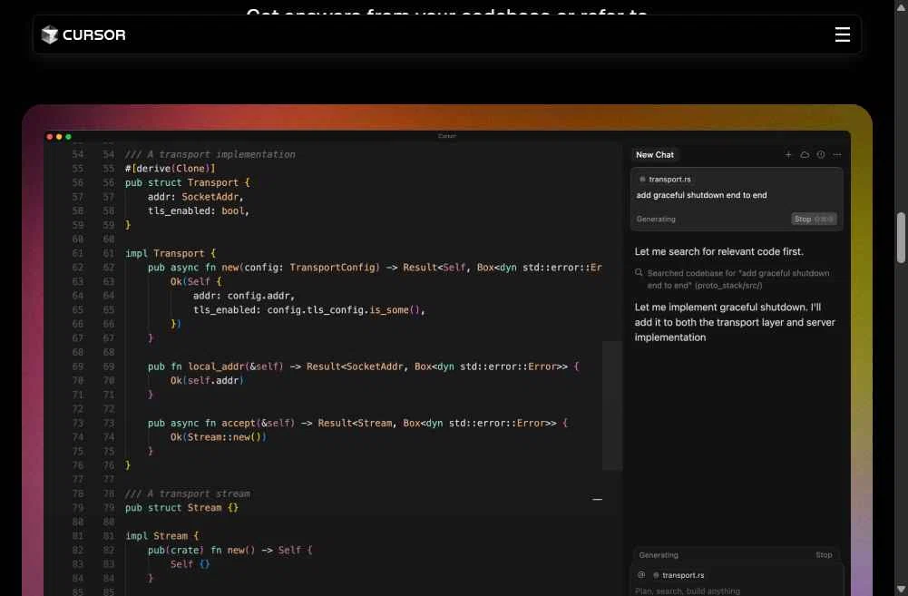The image size is (908, 596).
Task: Click the 'Ok(Stream::new())' line
Action: 218,436
